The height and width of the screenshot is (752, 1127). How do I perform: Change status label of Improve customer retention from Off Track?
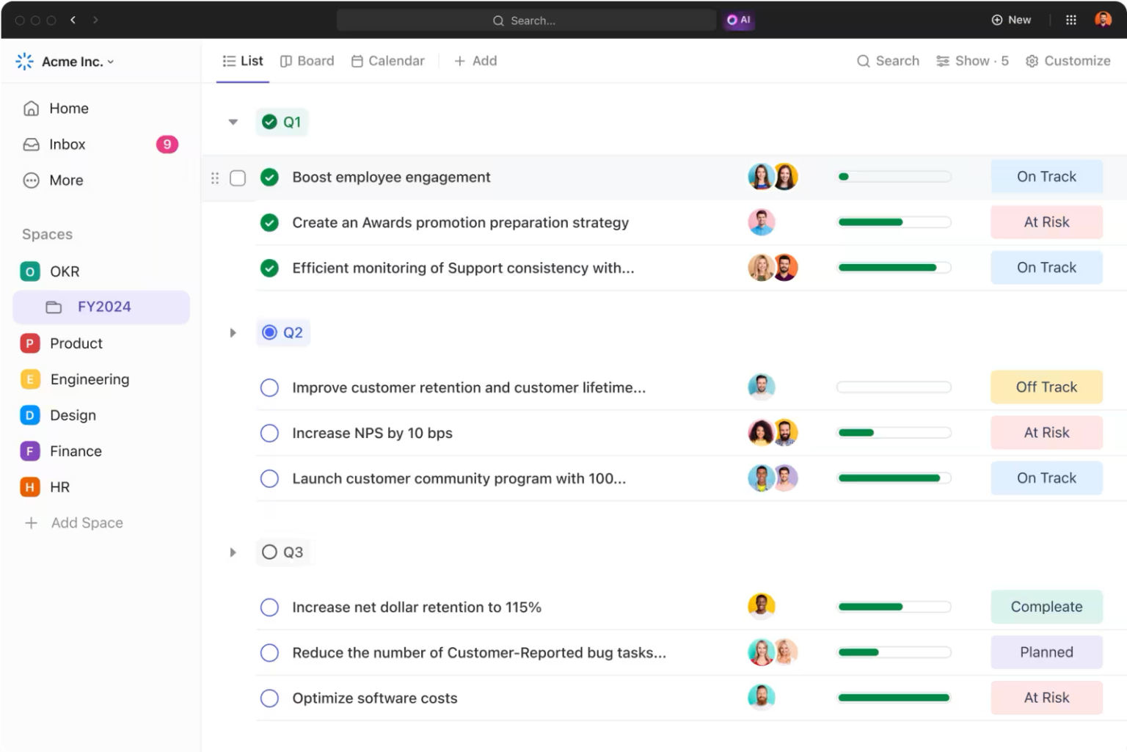click(1046, 387)
